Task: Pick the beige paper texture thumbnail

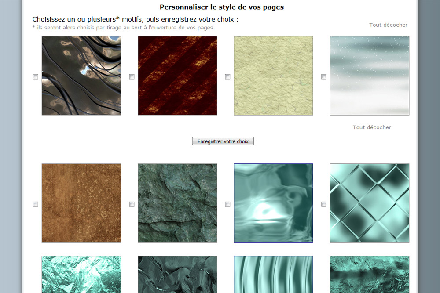Action: [273, 76]
